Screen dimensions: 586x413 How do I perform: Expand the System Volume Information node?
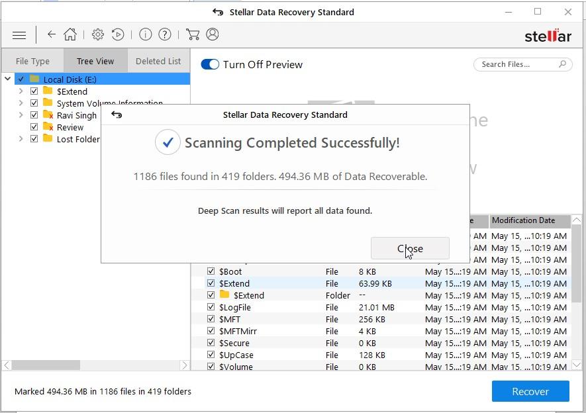point(21,103)
